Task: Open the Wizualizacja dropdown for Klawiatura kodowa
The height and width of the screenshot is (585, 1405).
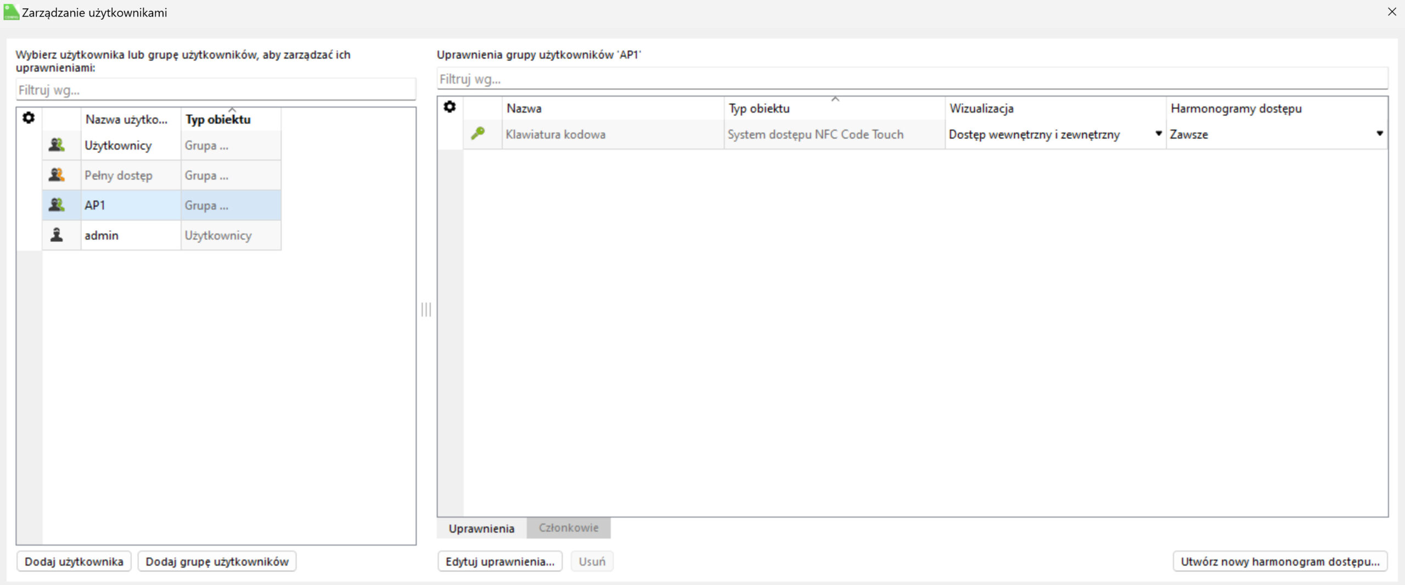Action: point(1158,133)
